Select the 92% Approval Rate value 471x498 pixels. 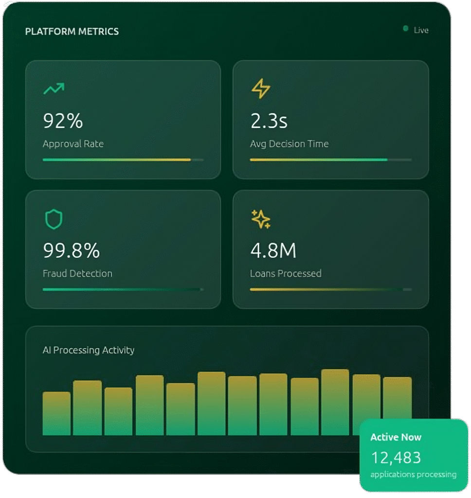click(x=63, y=121)
